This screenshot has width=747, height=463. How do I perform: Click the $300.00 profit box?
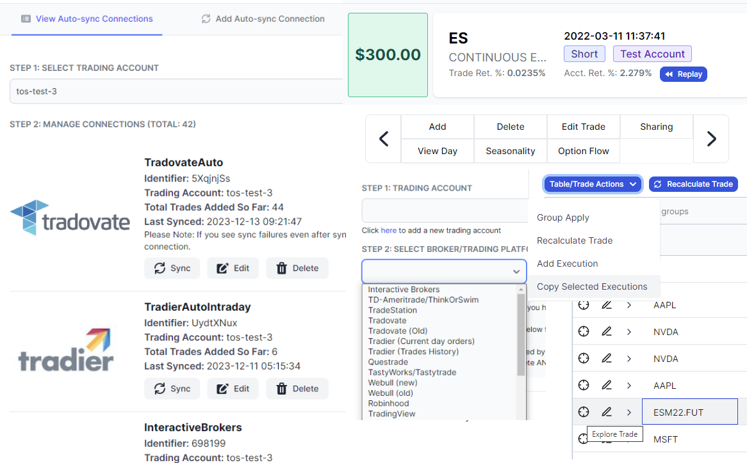coord(388,54)
